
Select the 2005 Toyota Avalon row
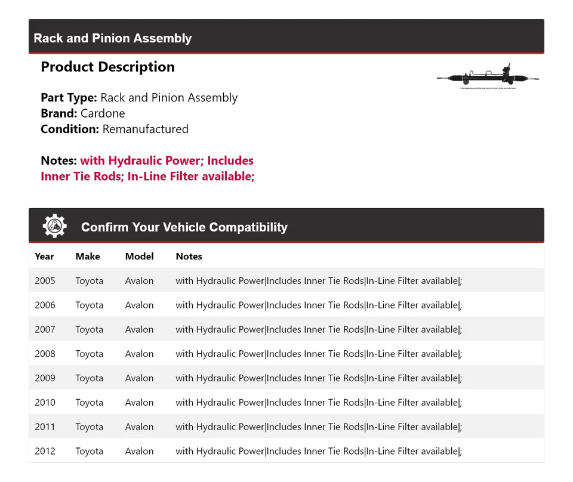(x=286, y=281)
